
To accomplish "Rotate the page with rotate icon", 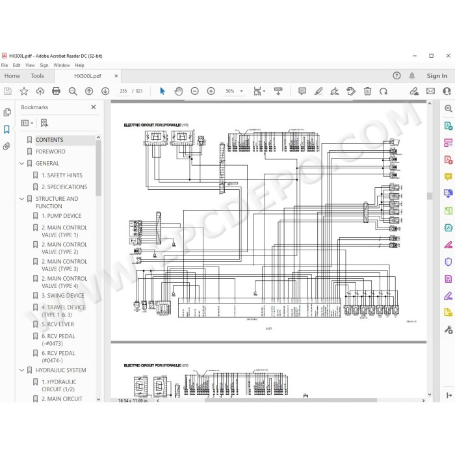I will point(383,92).
